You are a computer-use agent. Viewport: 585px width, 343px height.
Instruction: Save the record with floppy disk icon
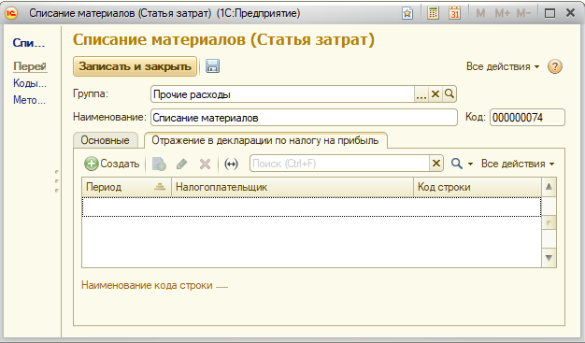(x=212, y=66)
